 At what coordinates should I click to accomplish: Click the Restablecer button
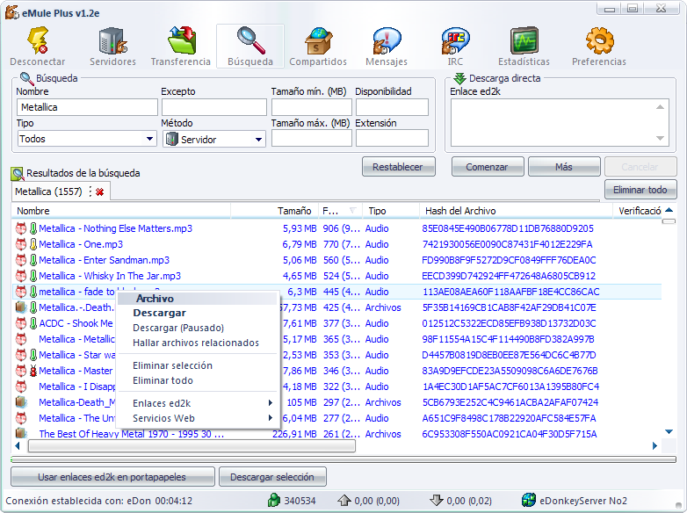[398, 167]
